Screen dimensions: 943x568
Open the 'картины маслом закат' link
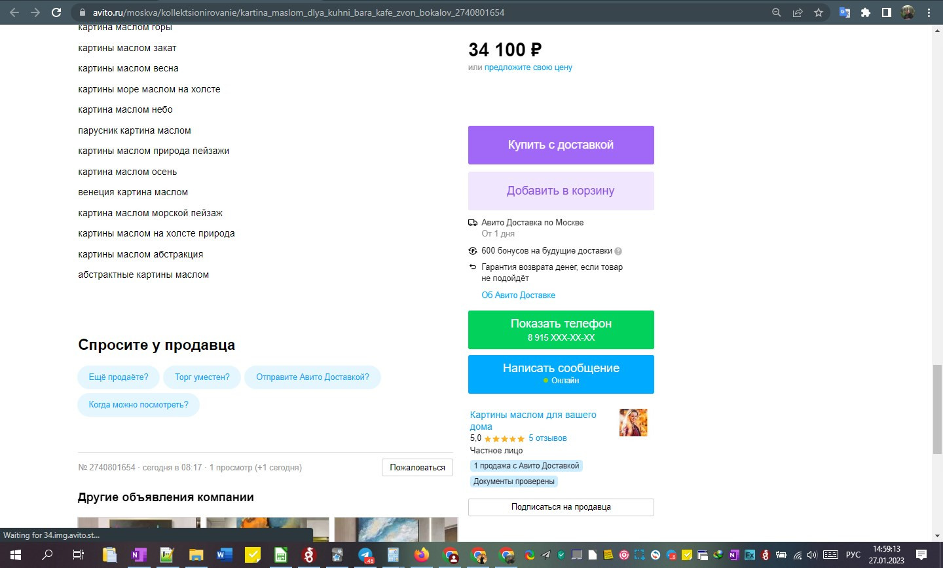pyautogui.click(x=127, y=48)
